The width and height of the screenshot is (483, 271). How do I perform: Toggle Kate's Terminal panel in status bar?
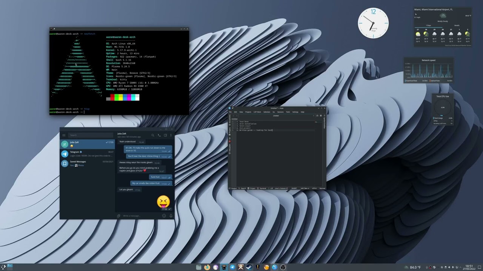261,188
